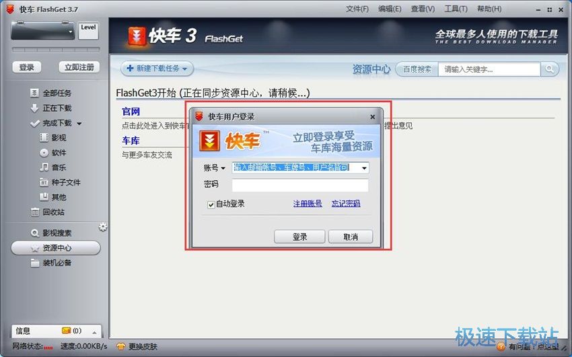
Task: Open the 影视 film category icon
Action: coord(44,138)
